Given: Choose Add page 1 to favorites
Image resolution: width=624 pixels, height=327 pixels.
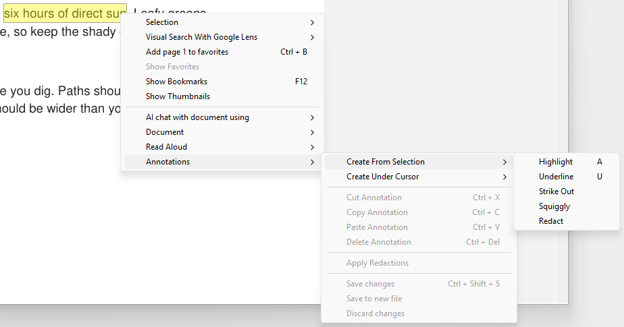Looking at the screenshot, I should pos(222,52).
